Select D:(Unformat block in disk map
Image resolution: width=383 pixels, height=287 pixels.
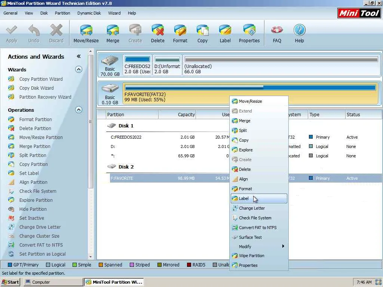[x=167, y=65]
